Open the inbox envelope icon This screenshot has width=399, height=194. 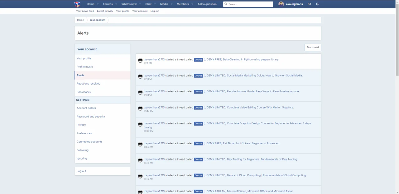309,4
